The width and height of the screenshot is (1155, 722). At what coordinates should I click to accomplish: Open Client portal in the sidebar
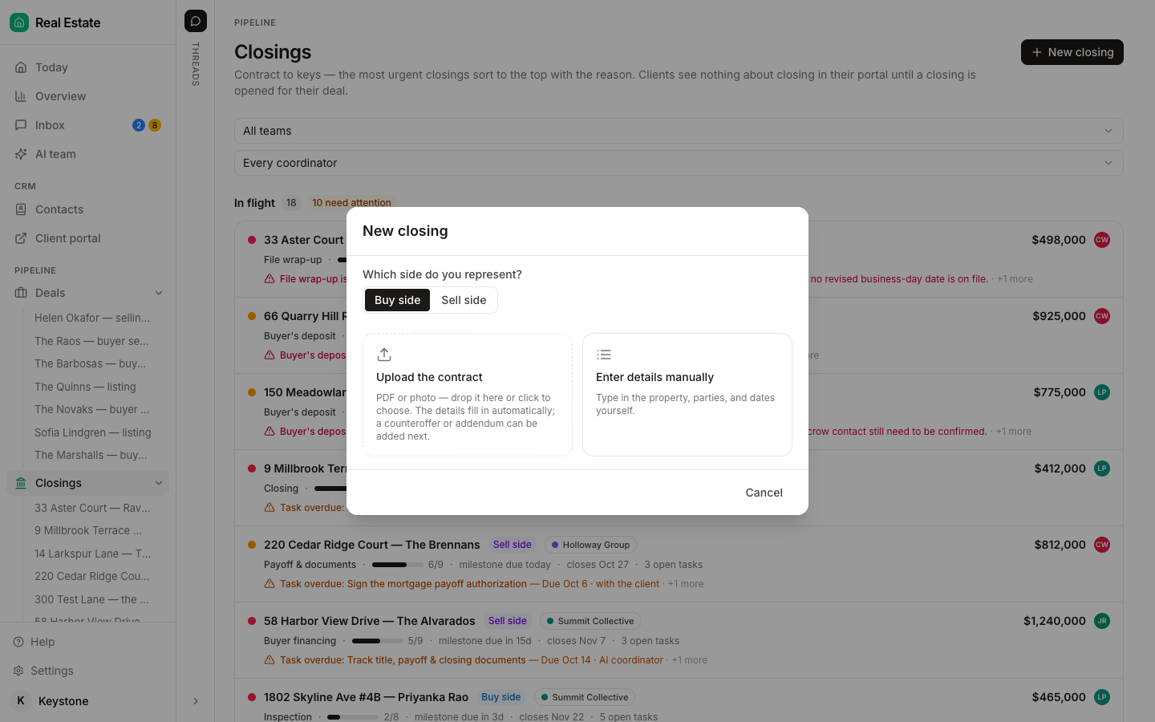click(x=88, y=238)
